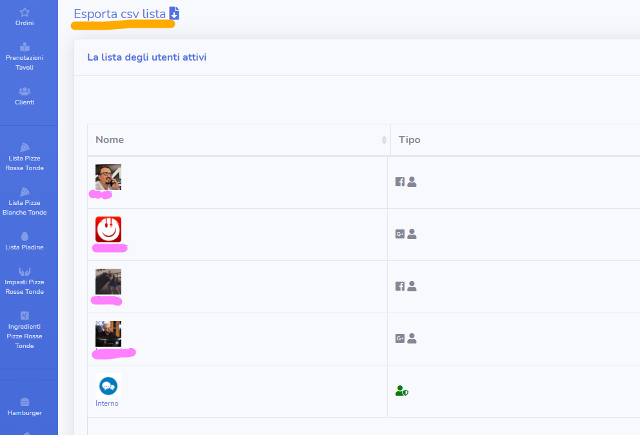Select the Hamburger icon in sidebar
The height and width of the screenshot is (435, 640).
pyautogui.click(x=25, y=402)
